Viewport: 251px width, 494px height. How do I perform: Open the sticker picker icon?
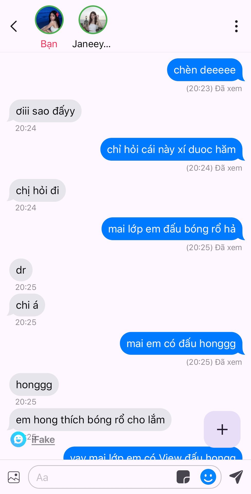(183, 477)
